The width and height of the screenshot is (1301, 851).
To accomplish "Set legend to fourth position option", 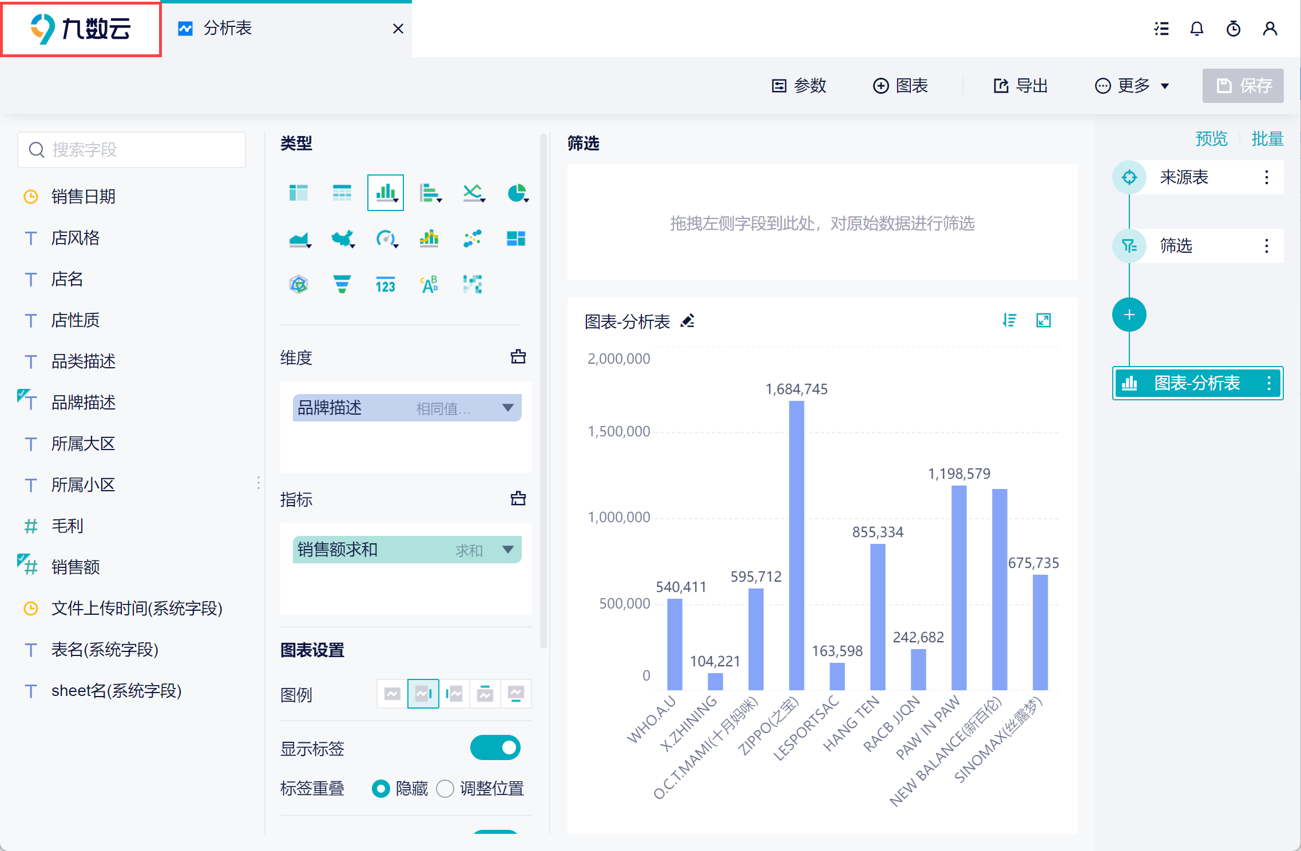I will [485, 694].
